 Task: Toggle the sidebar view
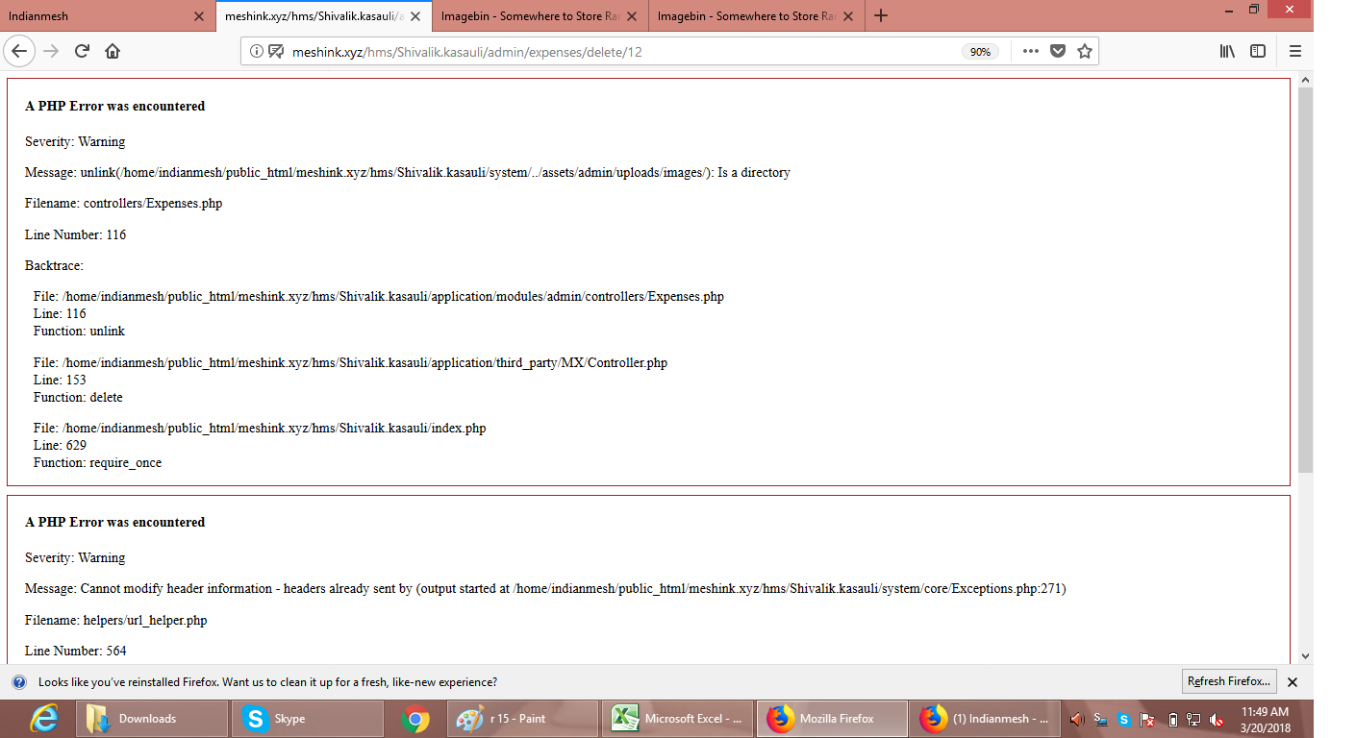1258,52
